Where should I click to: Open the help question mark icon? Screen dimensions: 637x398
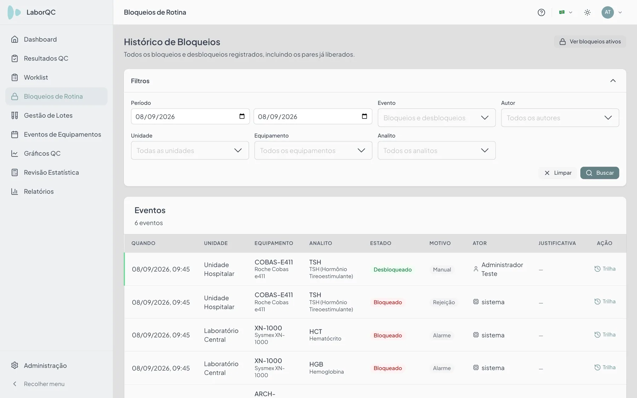541,12
